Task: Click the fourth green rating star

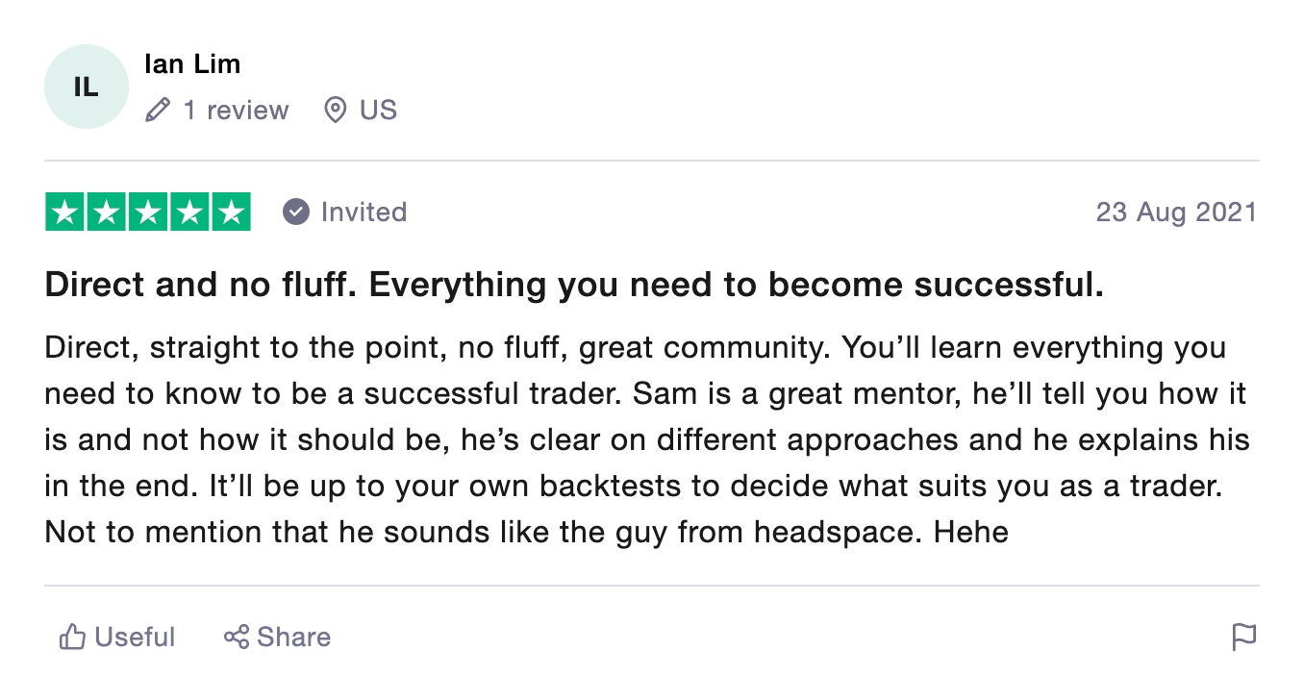Action: click(x=189, y=212)
